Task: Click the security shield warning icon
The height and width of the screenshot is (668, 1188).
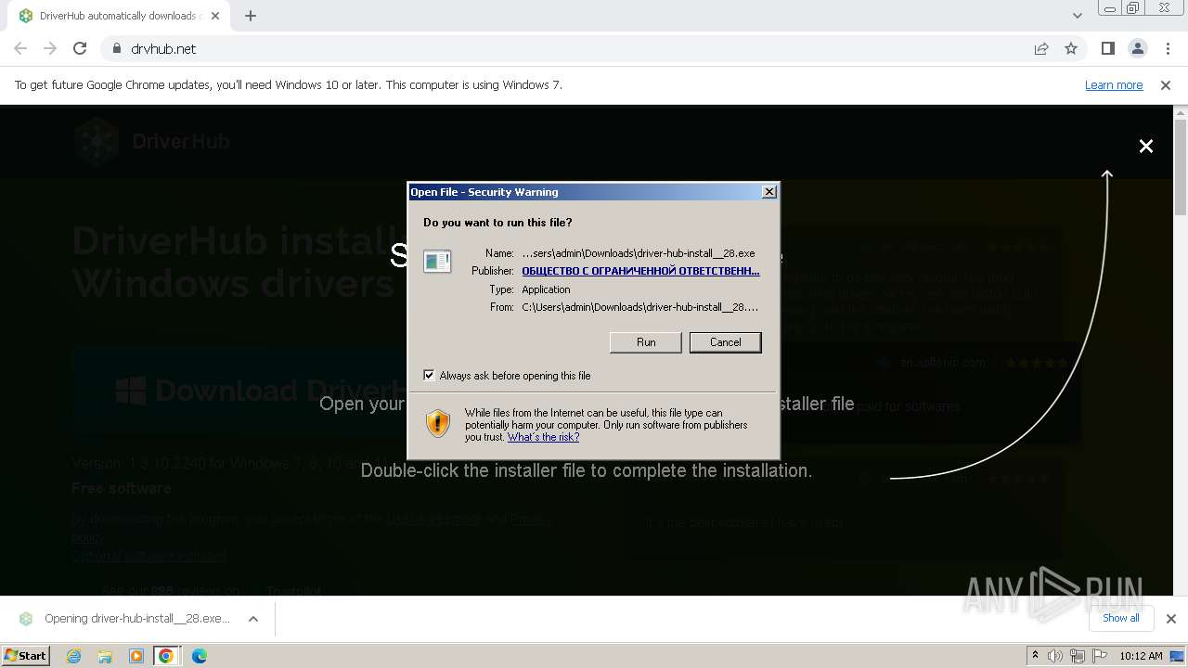Action: click(438, 423)
